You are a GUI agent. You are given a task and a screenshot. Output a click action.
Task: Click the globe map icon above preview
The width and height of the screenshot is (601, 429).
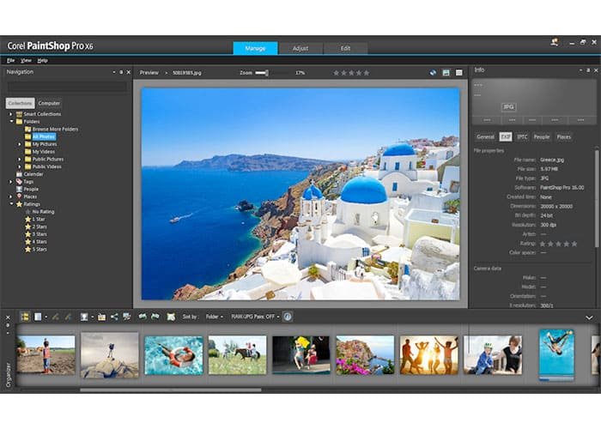click(x=434, y=73)
